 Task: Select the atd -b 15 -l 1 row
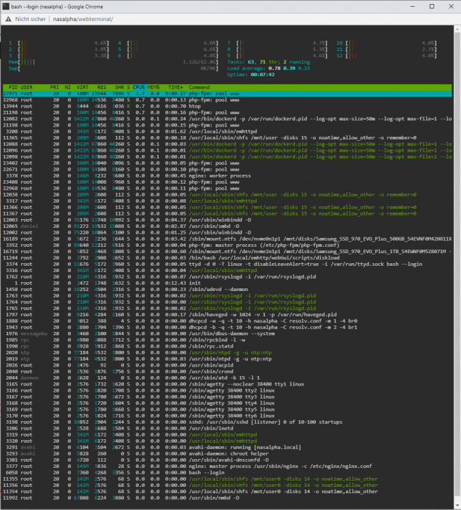(227, 377)
